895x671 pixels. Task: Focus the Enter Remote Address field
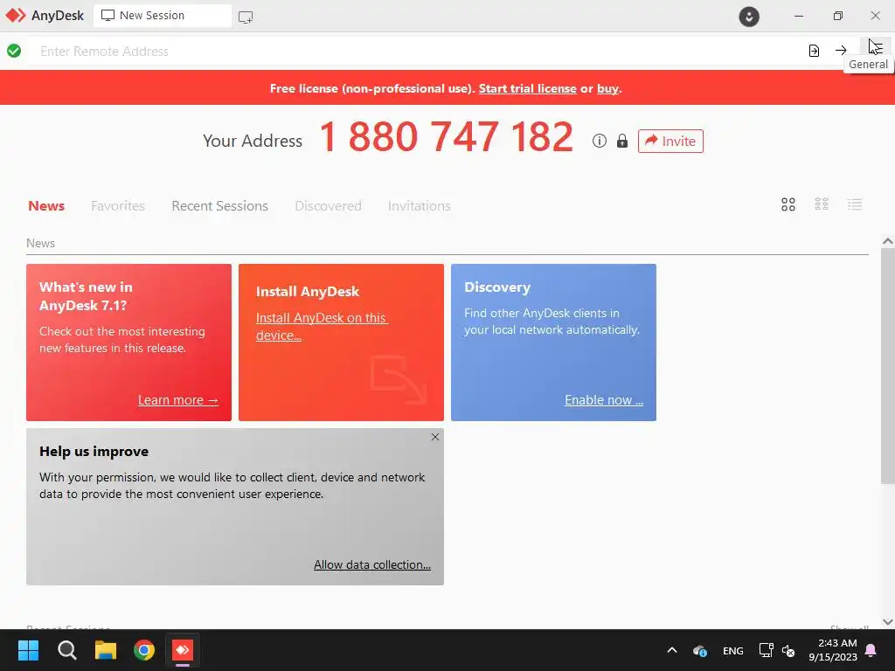417,51
